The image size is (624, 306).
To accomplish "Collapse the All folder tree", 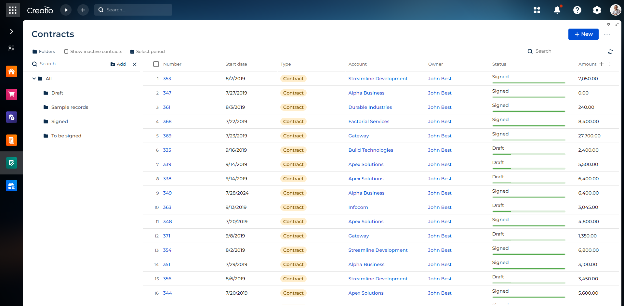I will pos(34,78).
